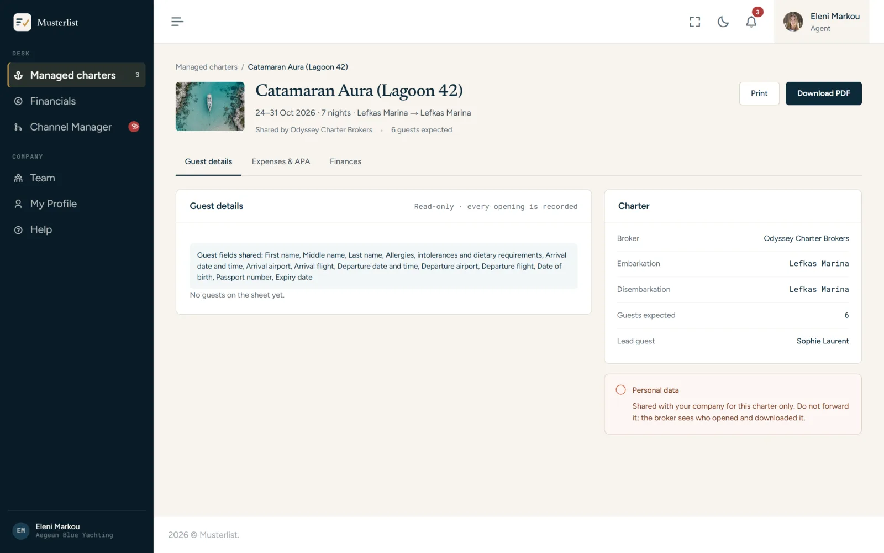Click the "Shared by Odyssey Charter Brokers" text
Viewport: 884px width, 553px height.
[x=314, y=130]
